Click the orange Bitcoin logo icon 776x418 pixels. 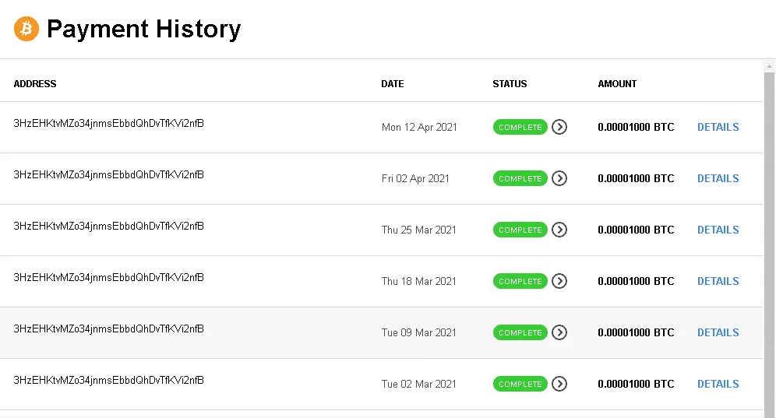[x=26, y=29]
